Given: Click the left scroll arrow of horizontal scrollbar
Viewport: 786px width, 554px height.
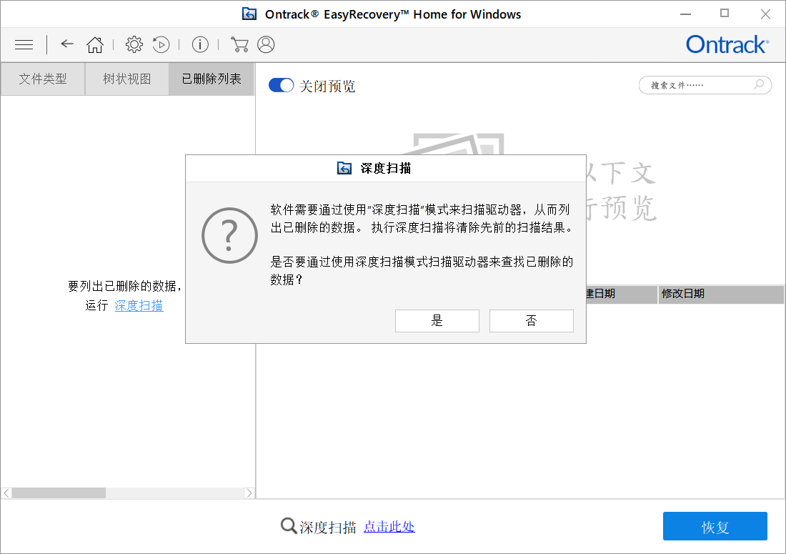Looking at the screenshot, I should click(x=6, y=493).
